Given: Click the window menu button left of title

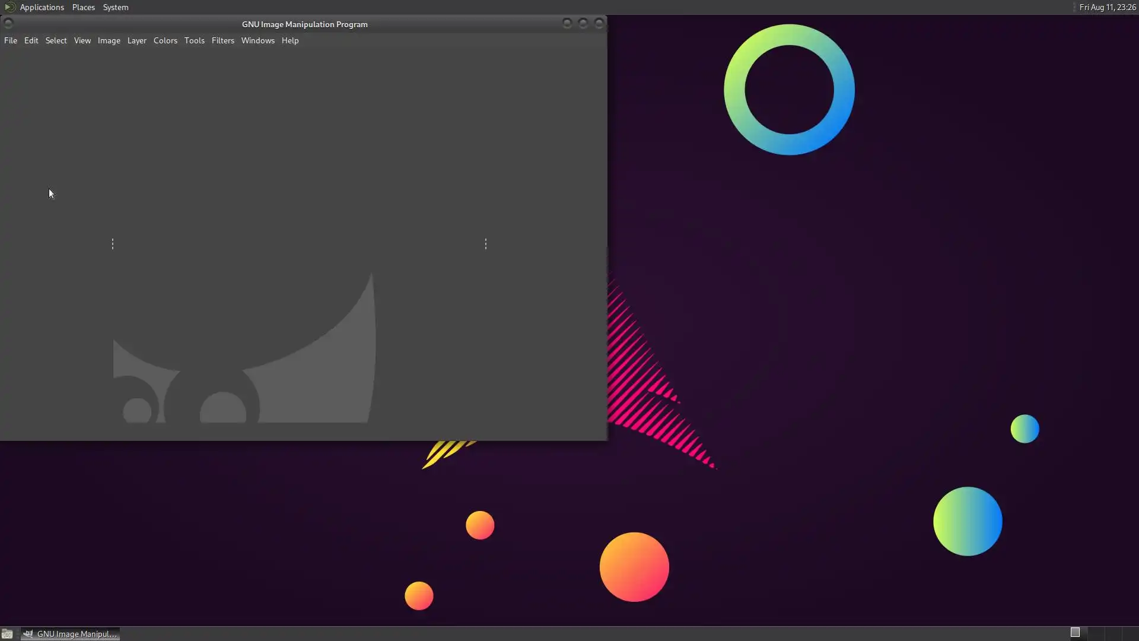Looking at the screenshot, I should (8, 23).
